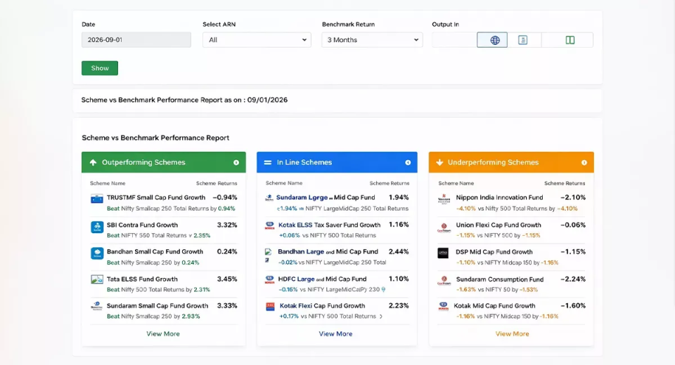Click the Outperforming Schemes header
675x365 pixels.
(164, 162)
